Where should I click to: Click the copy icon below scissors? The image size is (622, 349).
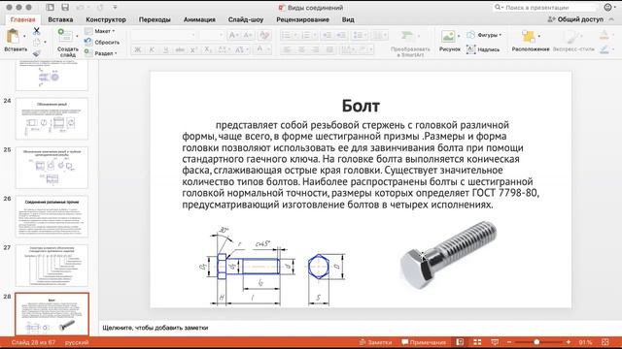point(37,42)
